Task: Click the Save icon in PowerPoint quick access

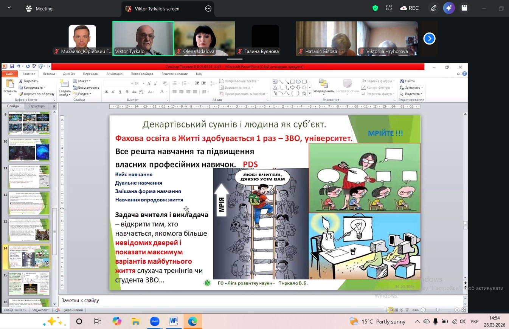Action: 12,66
